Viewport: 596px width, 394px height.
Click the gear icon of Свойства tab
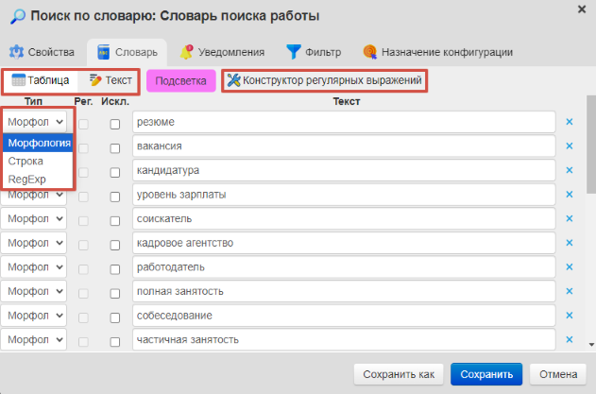click(x=16, y=52)
